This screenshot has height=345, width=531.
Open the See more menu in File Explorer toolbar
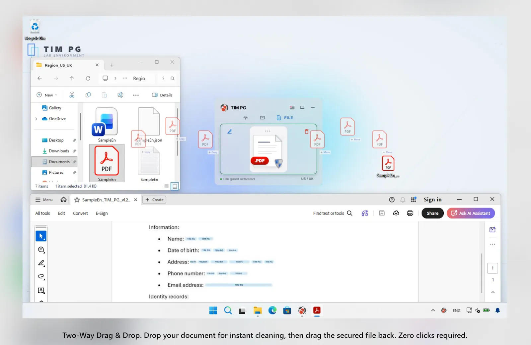136,95
